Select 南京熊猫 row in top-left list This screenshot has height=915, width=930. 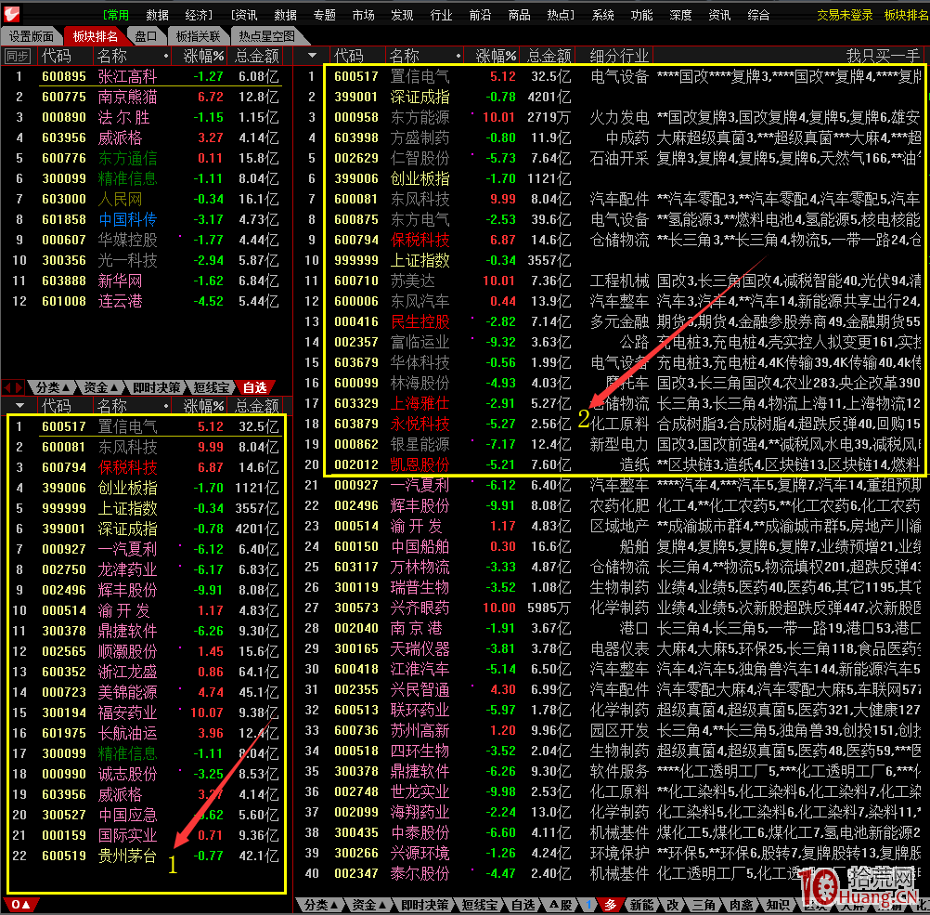pyautogui.click(x=146, y=97)
